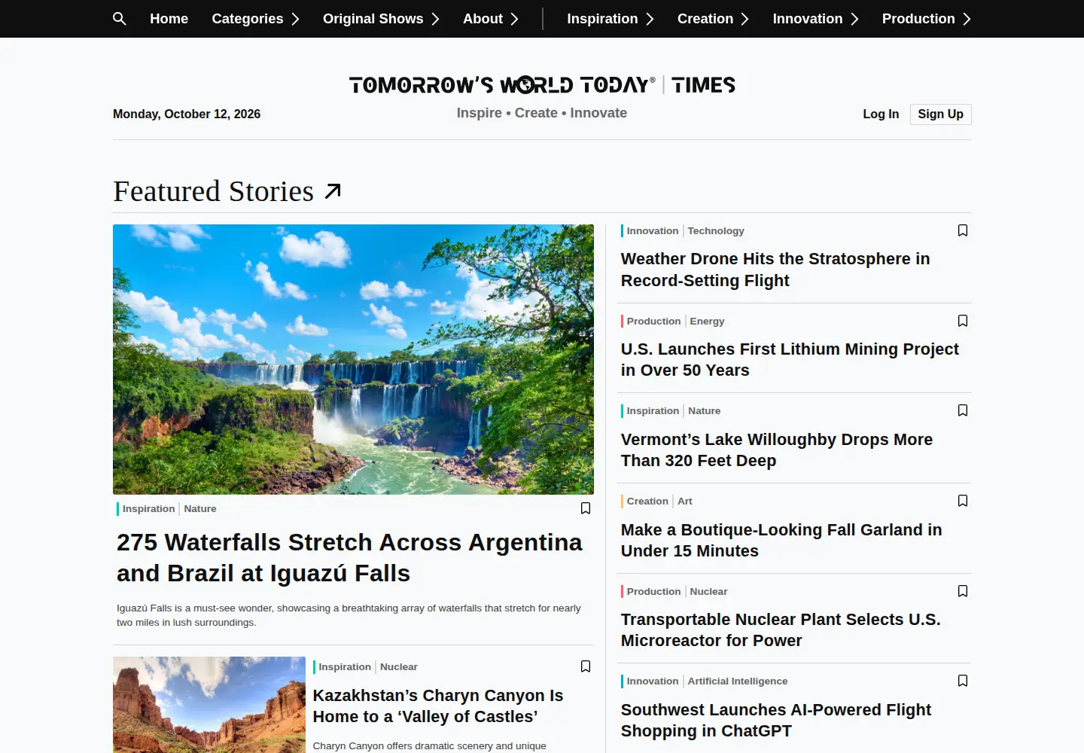Click the Artificial Intelligence category tag
This screenshot has width=1084, height=753.
738,681
